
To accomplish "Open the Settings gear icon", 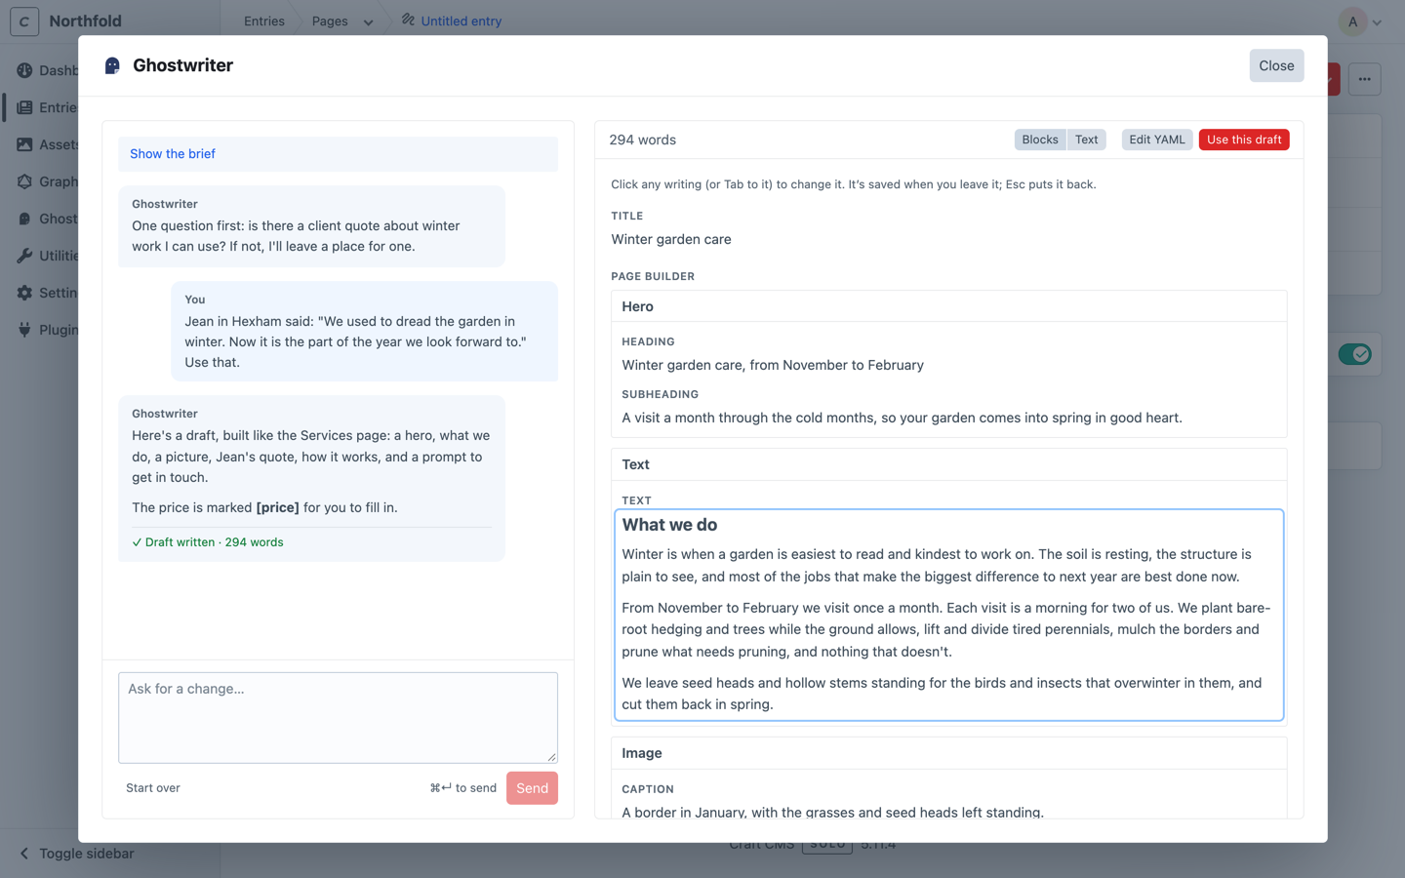I will (x=24, y=293).
